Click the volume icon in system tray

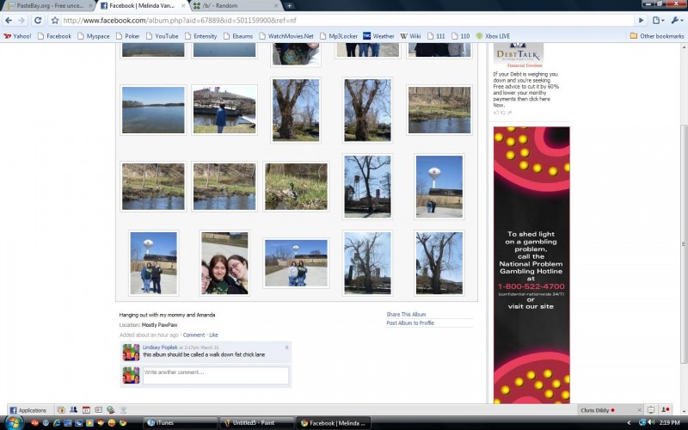tap(651, 422)
